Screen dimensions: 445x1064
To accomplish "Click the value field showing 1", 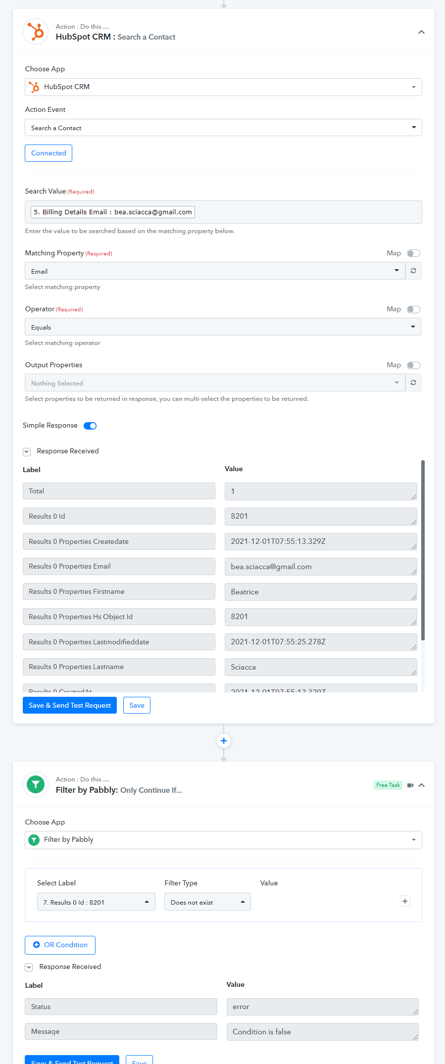I will click(x=321, y=491).
